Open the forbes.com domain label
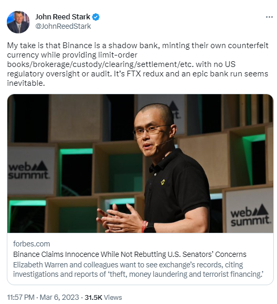The image size is (277, 304). 31,244
